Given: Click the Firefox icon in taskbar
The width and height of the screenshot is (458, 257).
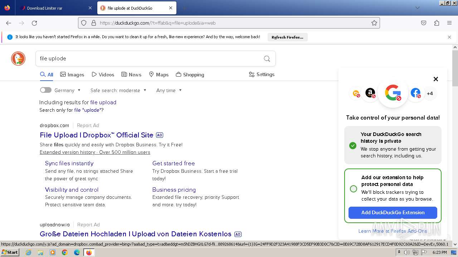Looking at the screenshot, I should coord(89,252).
